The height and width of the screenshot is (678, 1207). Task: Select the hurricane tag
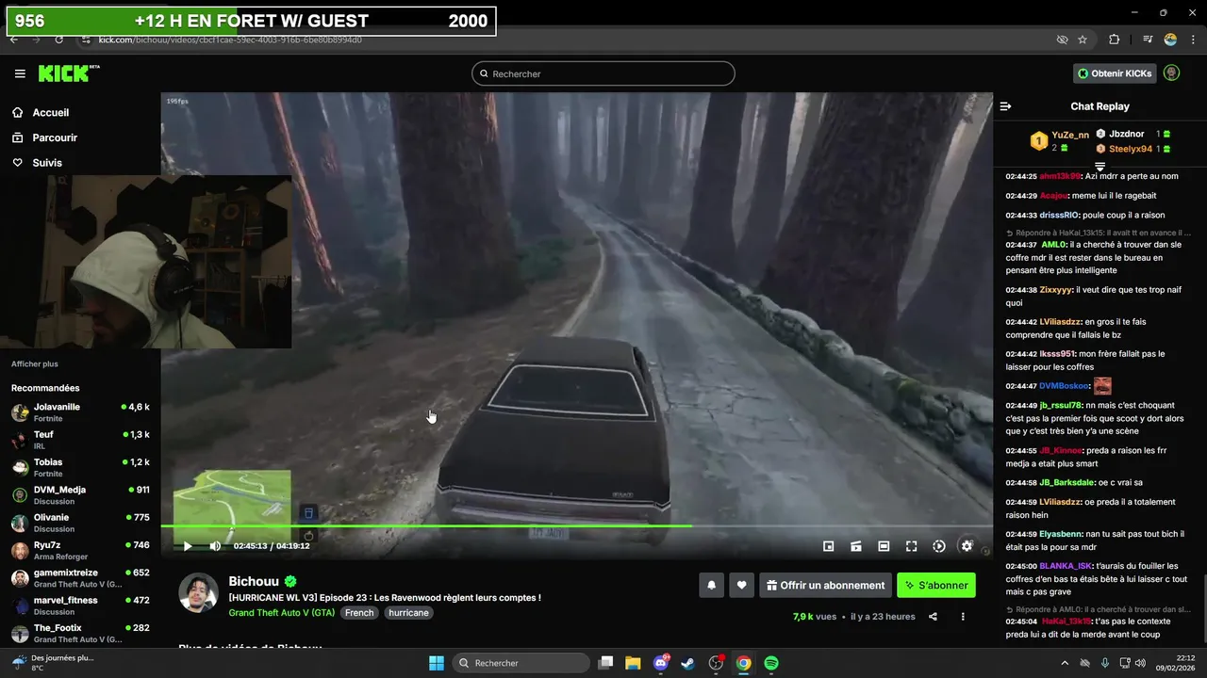click(x=409, y=613)
